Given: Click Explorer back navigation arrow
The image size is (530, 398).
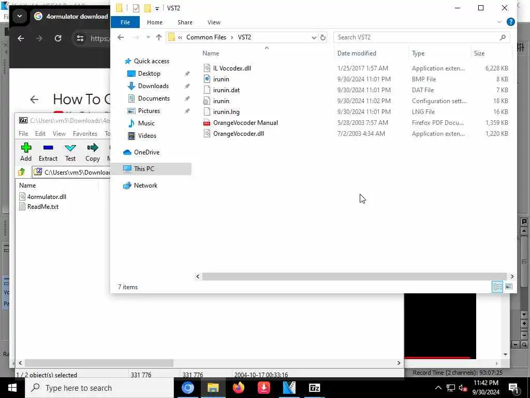Looking at the screenshot, I should 121,37.
